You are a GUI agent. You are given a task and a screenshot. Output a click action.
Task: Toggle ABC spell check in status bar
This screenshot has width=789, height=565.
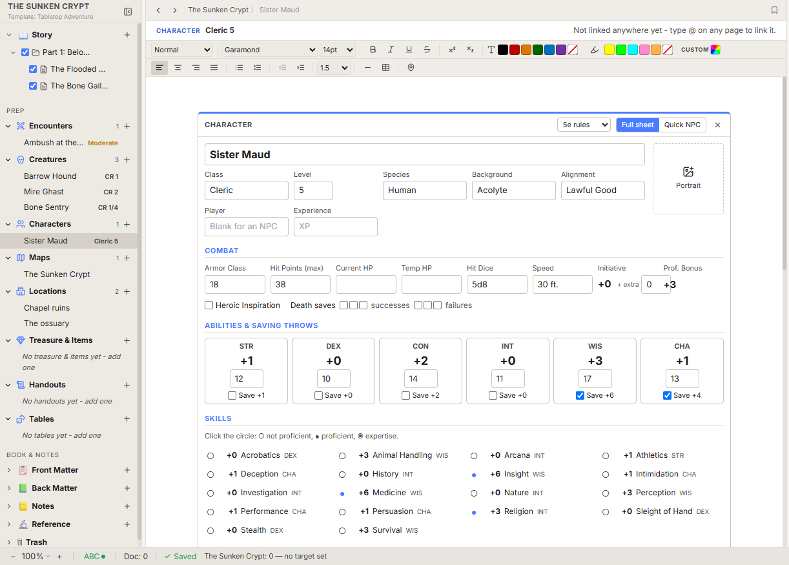pos(94,557)
